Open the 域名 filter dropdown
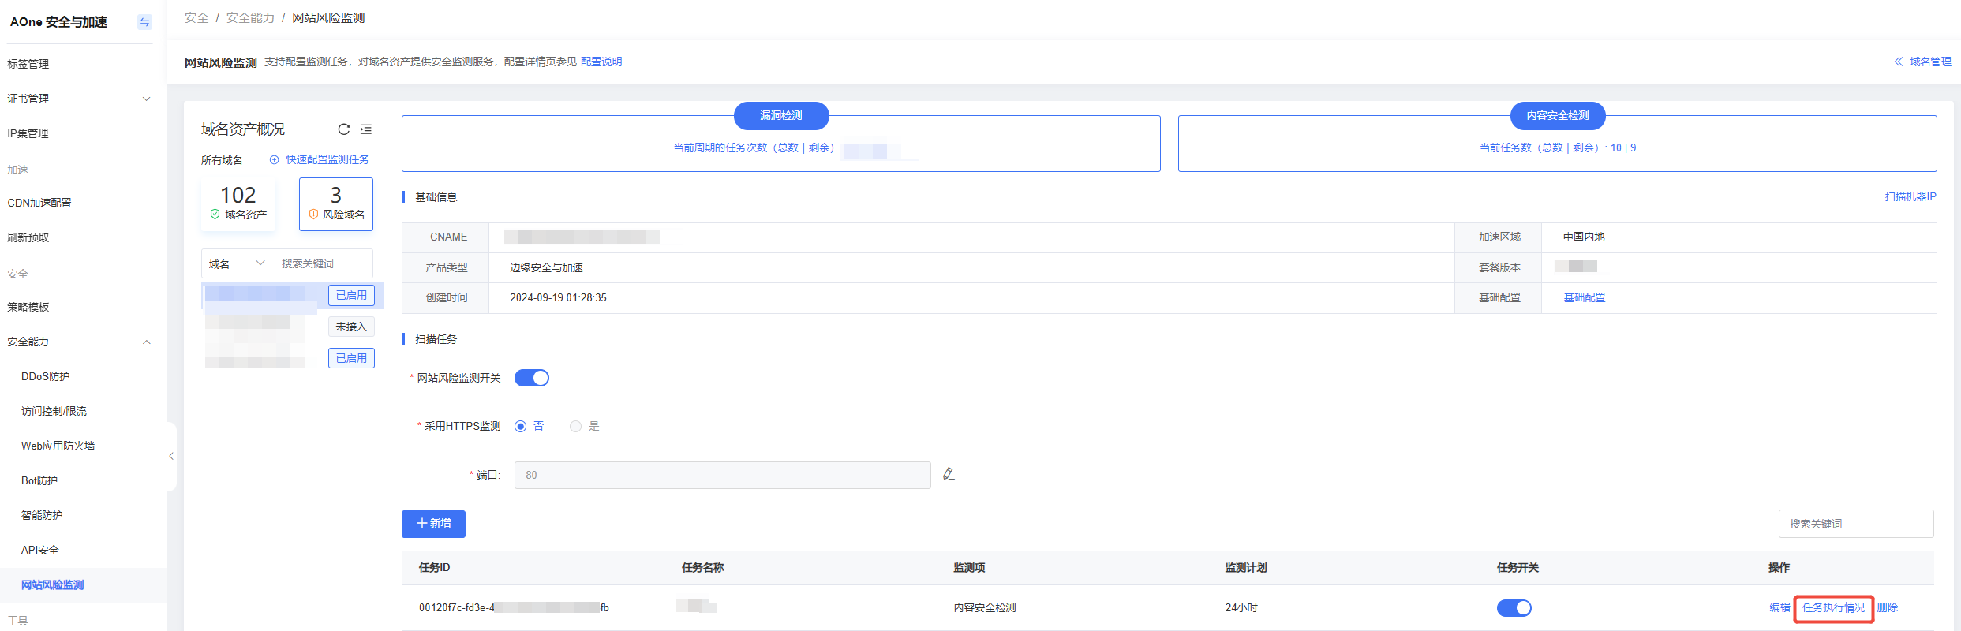 (x=237, y=263)
